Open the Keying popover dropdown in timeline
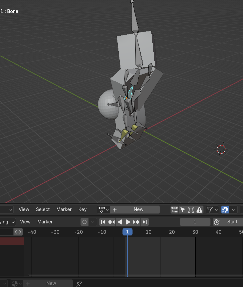The image size is (243, 287). pyautogui.click(x=8, y=222)
